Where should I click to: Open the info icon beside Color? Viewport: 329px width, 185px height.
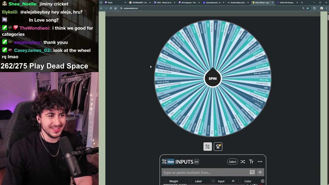262,181
